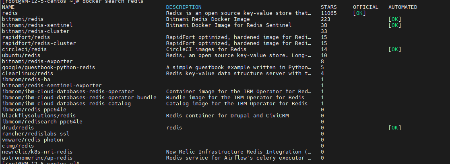450x164 pixels.
Task: Click the vmware/redis-photon image name
Action: coord(33,139)
